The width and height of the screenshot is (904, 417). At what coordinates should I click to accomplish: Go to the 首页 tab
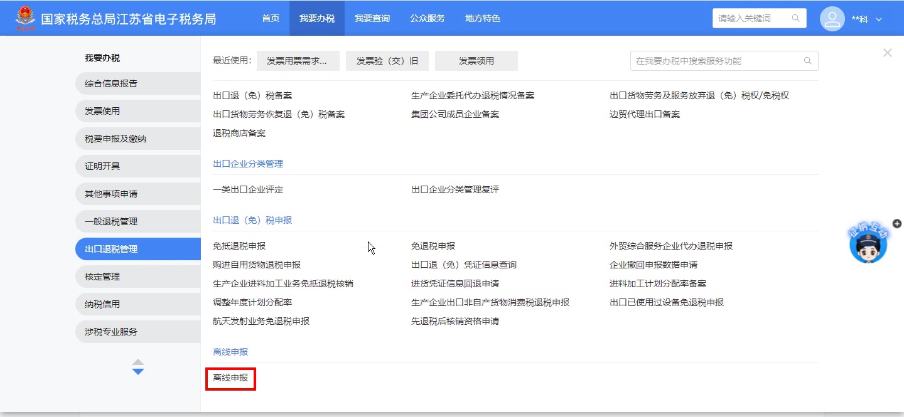click(271, 18)
